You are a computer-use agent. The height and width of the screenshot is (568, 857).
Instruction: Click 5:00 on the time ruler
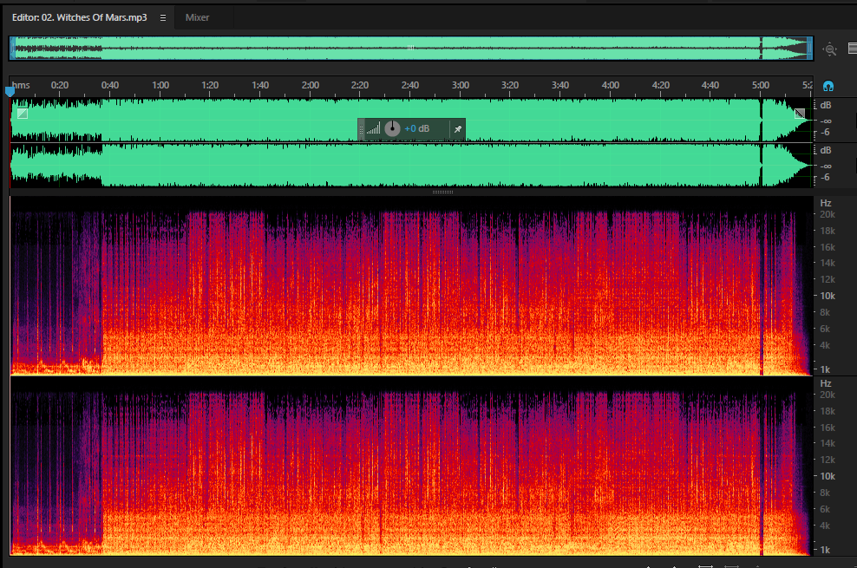[760, 85]
